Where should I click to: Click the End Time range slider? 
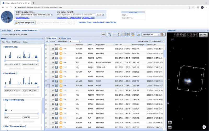pos(22,87)
